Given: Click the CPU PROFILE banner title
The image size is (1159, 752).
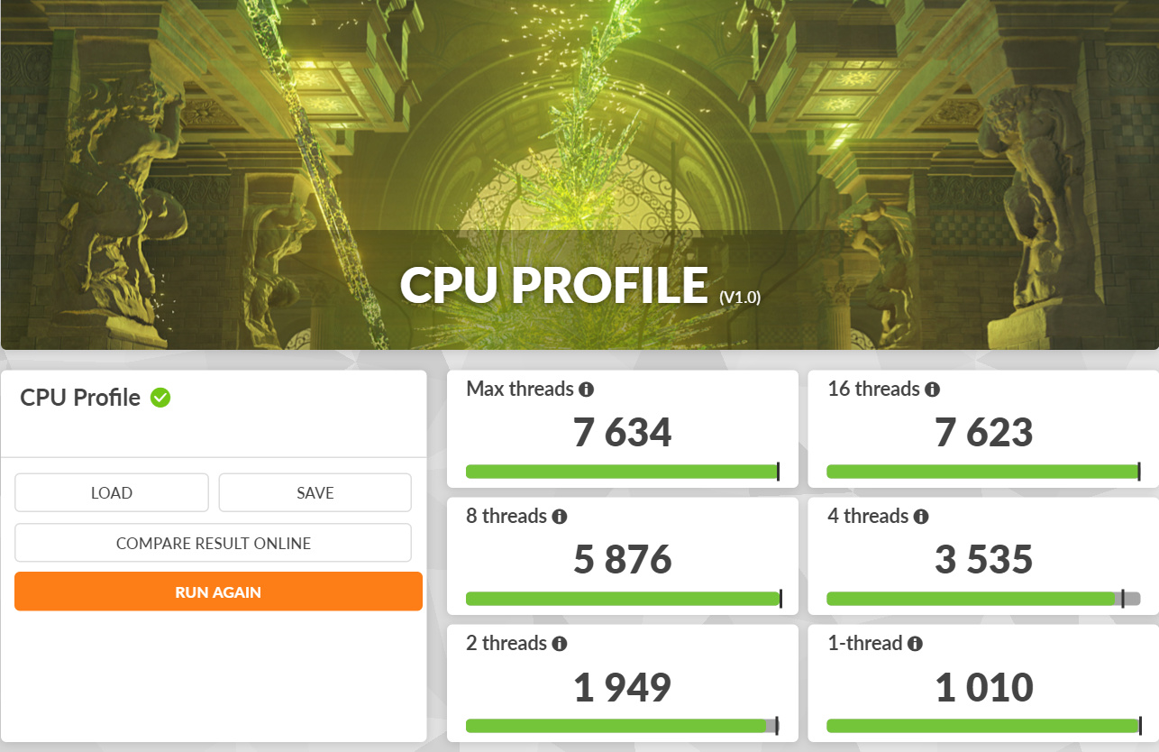Looking at the screenshot, I should point(553,285).
